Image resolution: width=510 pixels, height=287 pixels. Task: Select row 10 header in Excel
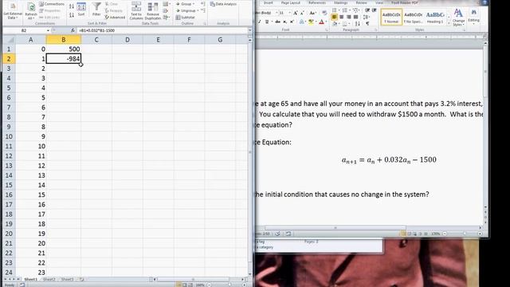[9, 136]
